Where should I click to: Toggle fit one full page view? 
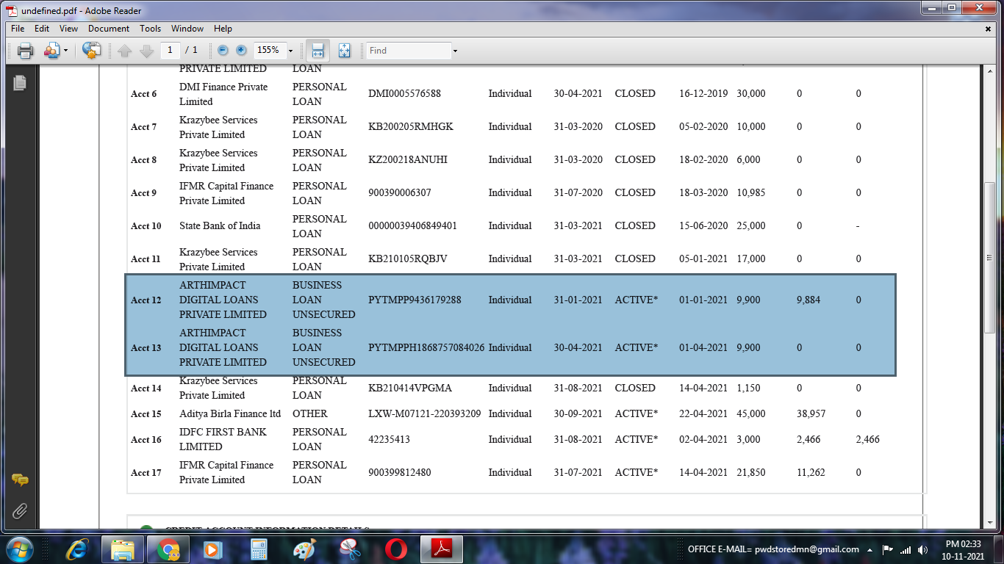[344, 51]
